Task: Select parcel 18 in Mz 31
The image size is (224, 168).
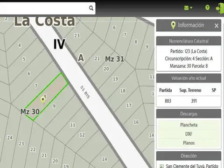Action: tap(123, 91)
